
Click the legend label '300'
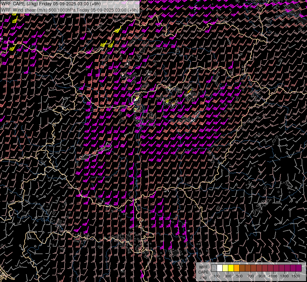pos(228,276)
